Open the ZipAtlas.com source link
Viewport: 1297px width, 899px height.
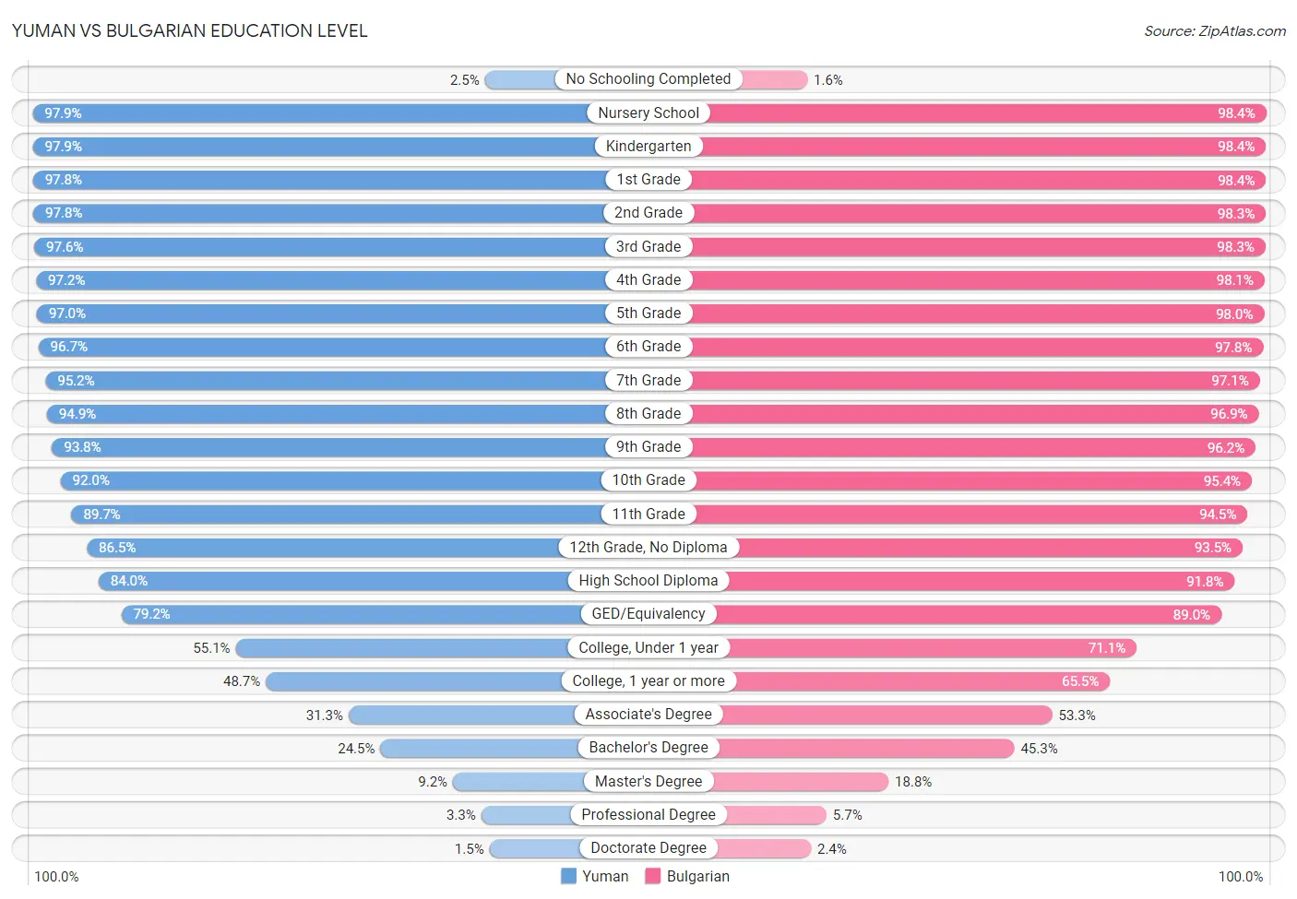(x=1215, y=31)
